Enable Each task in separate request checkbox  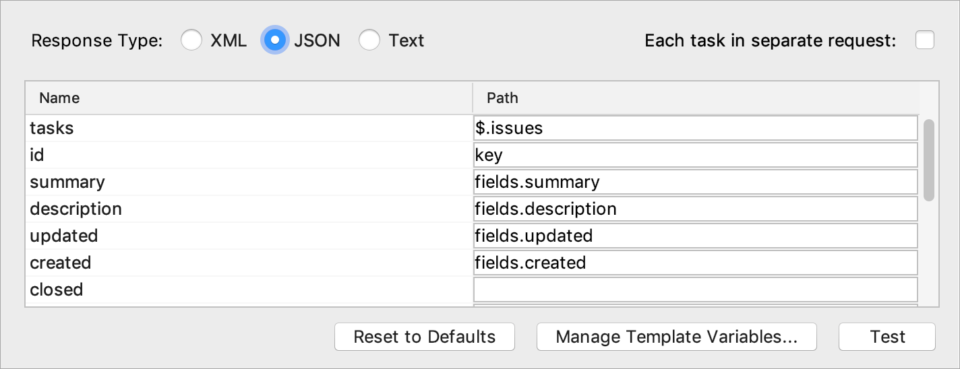click(x=925, y=40)
